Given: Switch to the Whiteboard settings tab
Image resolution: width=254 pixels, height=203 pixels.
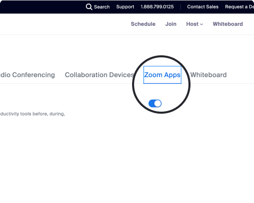Looking at the screenshot, I should [x=208, y=75].
